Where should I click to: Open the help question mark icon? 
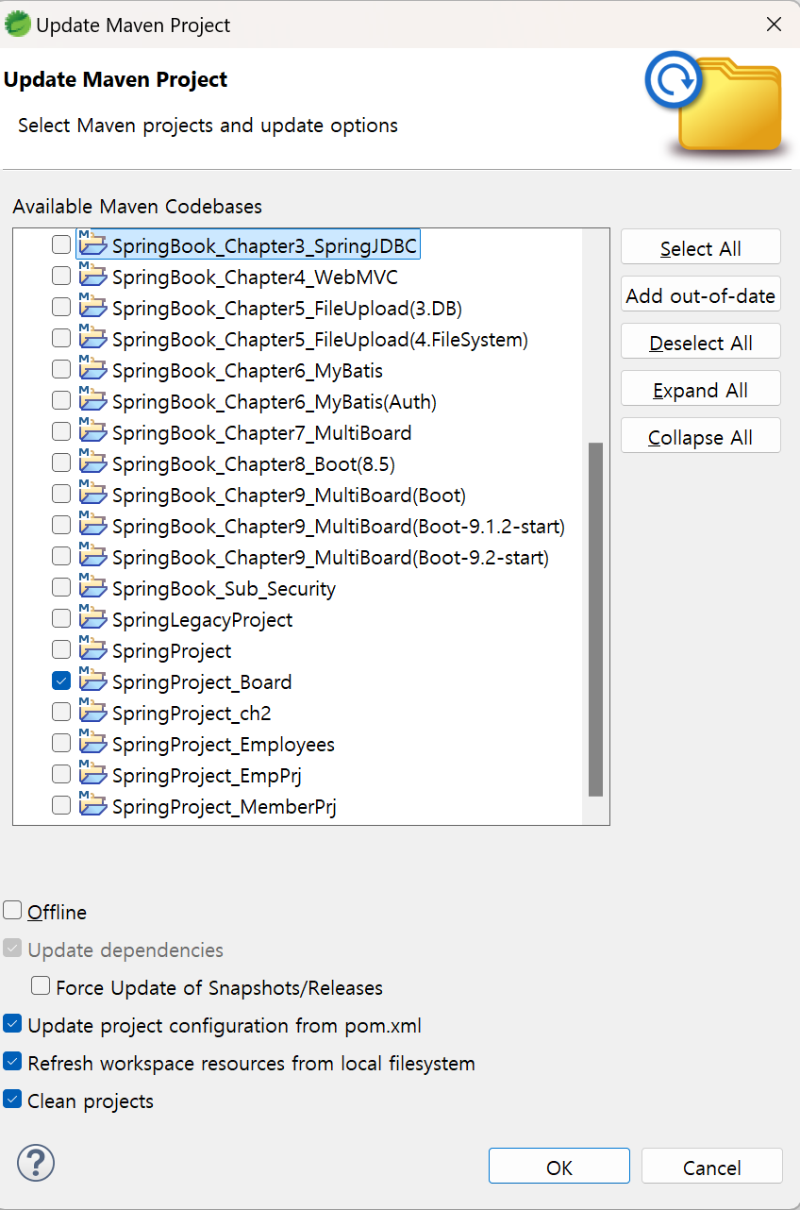click(x=36, y=1163)
